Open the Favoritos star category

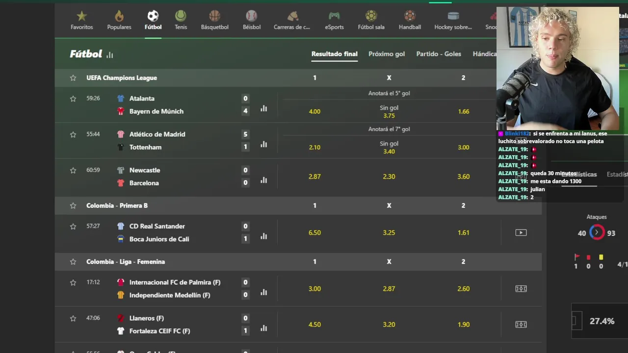(x=81, y=21)
